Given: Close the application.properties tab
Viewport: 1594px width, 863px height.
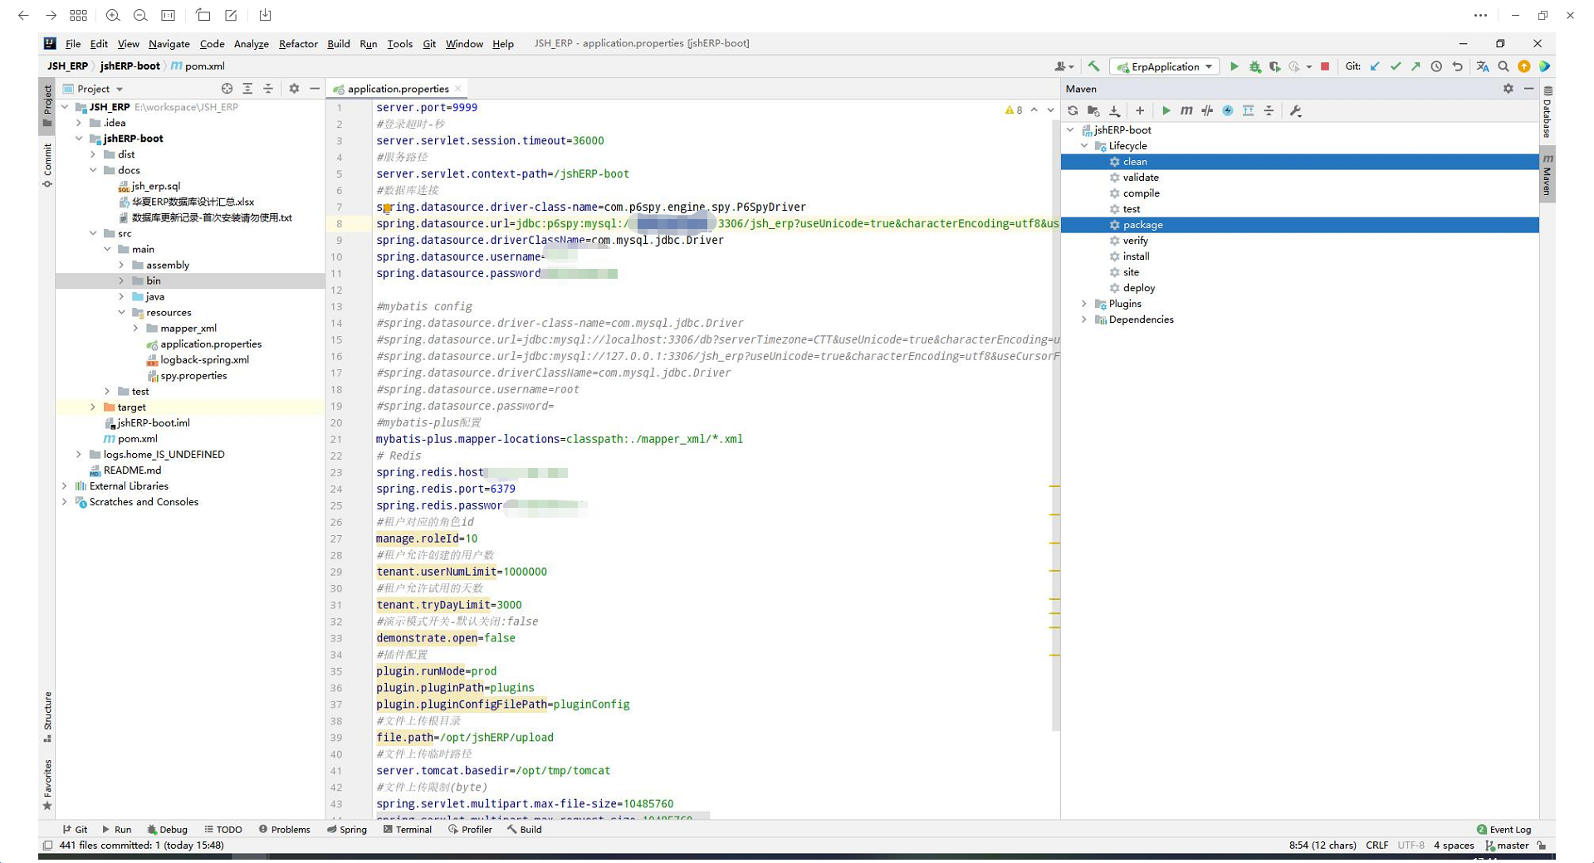Looking at the screenshot, I should [x=458, y=89].
